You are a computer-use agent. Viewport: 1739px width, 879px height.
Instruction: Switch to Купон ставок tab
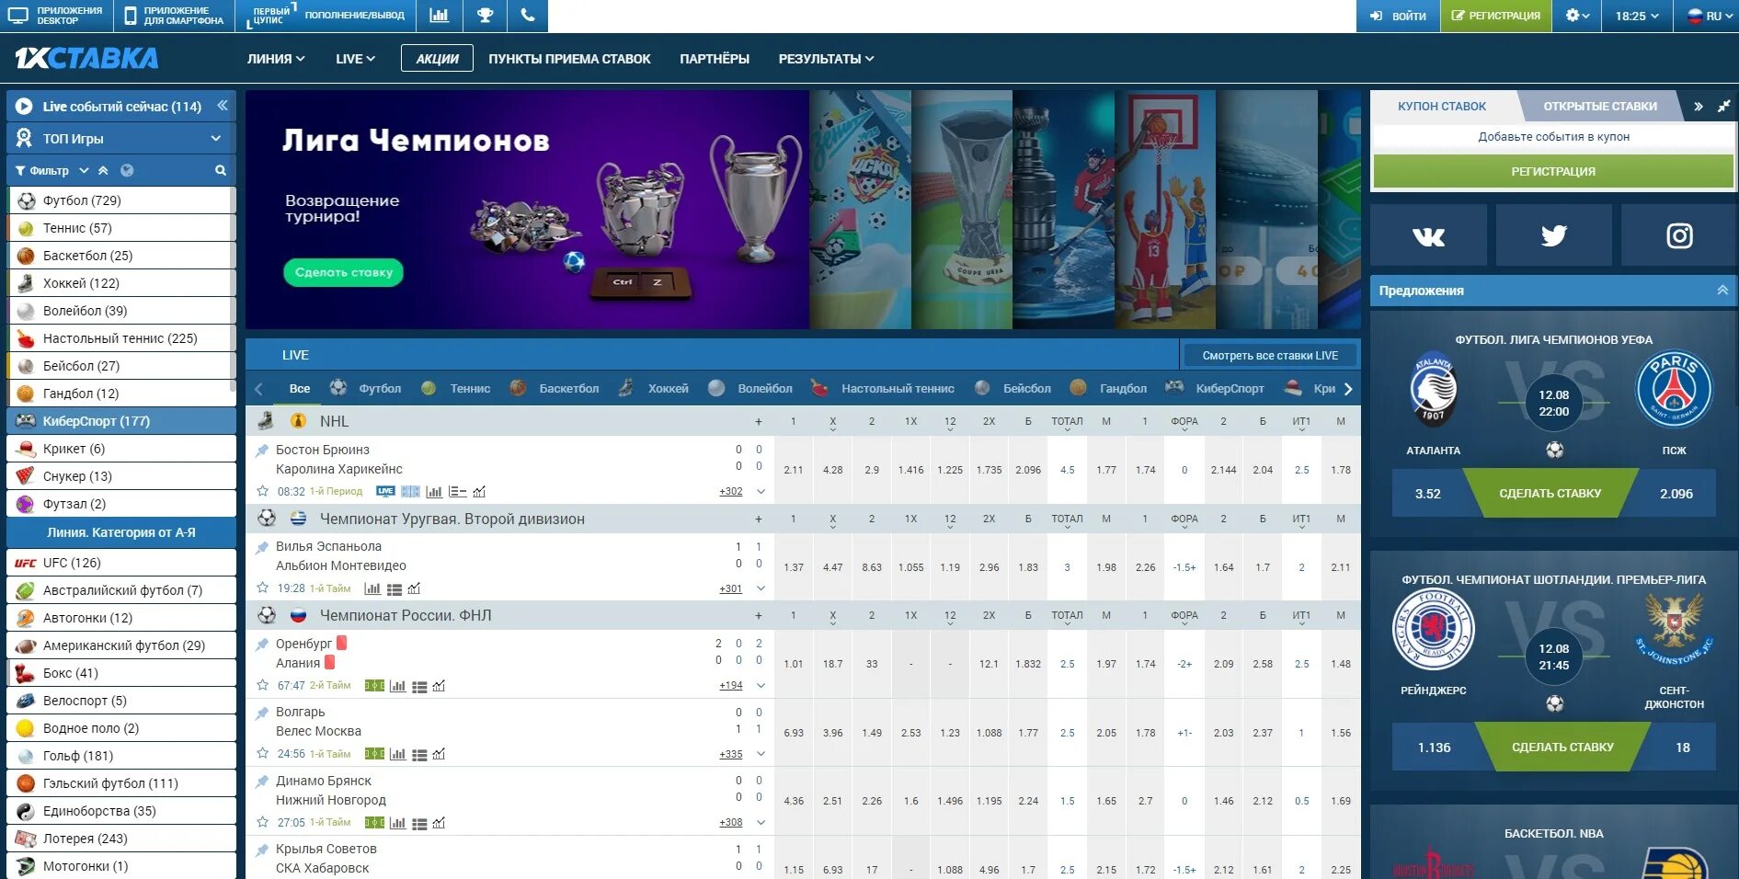pos(1442,106)
